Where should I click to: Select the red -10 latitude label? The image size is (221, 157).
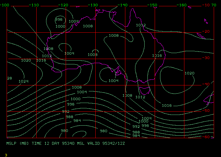coord(207,5)
